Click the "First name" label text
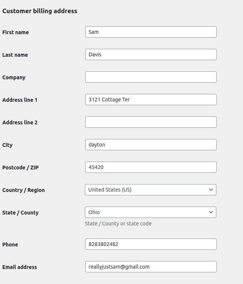This screenshot has width=243, height=284. tap(15, 32)
